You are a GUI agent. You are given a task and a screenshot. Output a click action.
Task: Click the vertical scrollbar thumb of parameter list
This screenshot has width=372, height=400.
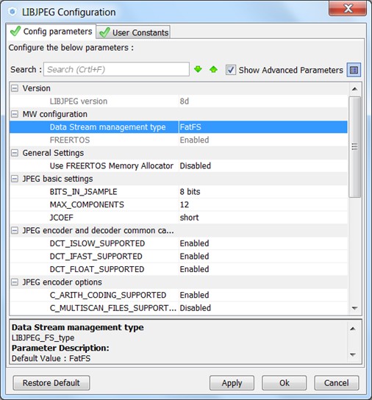click(x=354, y=146)
